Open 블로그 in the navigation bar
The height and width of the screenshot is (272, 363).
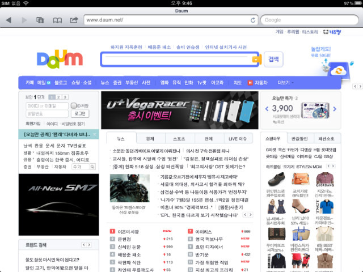coord(61,83)
